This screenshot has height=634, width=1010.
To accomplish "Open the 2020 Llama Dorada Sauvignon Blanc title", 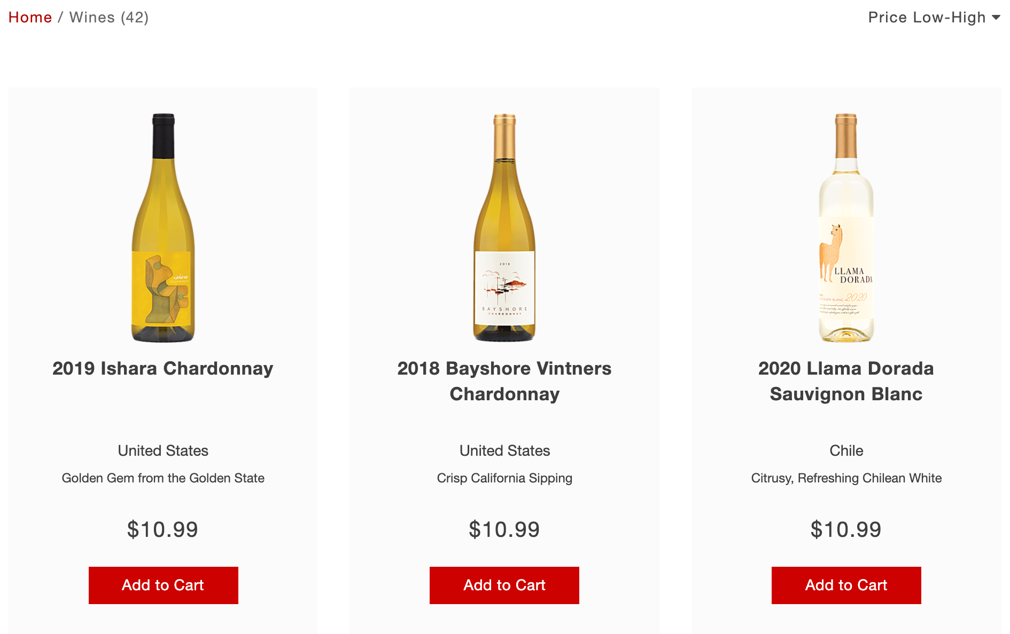I will click(x=846, y=381).
